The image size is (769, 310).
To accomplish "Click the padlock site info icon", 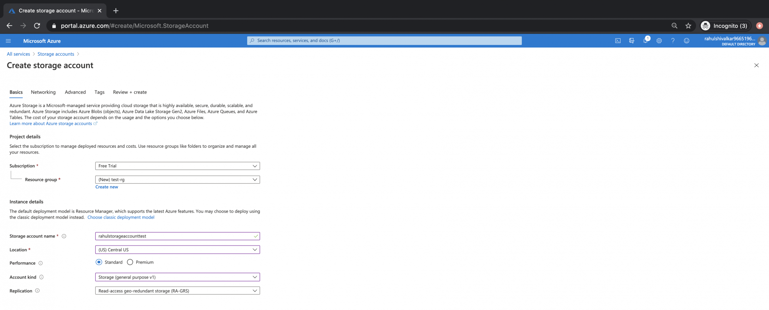I will (54, 26).
